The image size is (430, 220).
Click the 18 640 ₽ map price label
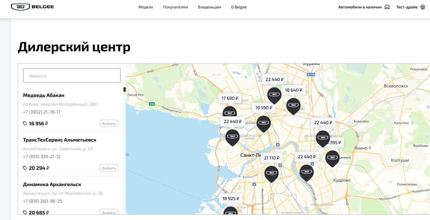[294, 90]
